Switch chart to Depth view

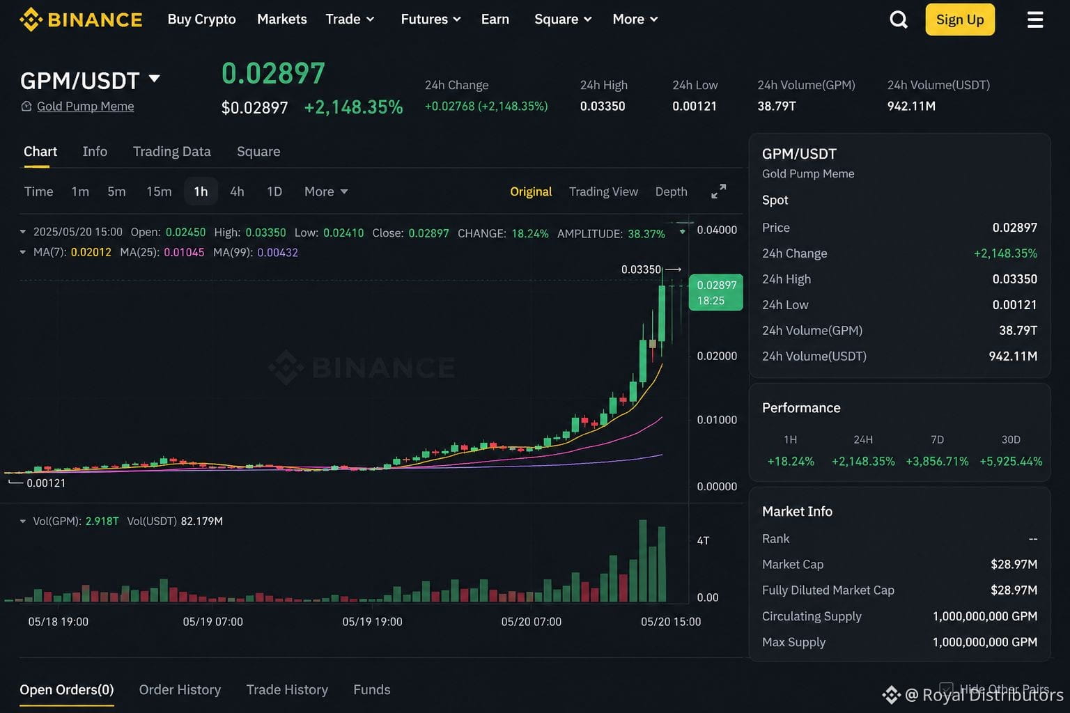point(671,191)
